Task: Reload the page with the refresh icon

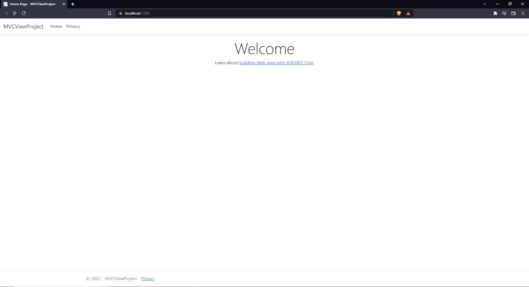Action: (x=24, y=13)
